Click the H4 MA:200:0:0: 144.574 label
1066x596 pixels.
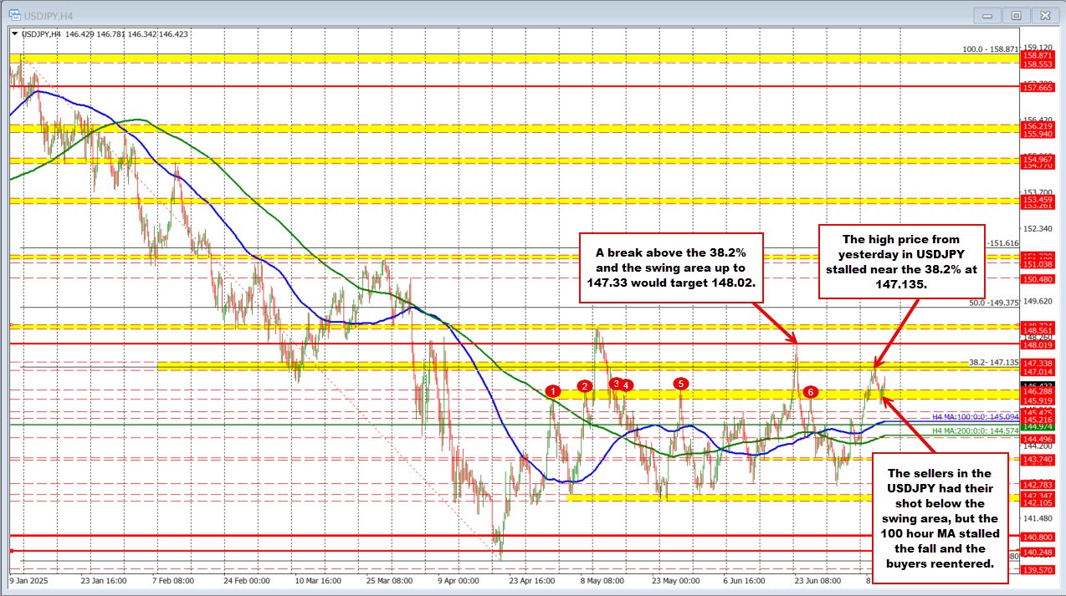976,430
